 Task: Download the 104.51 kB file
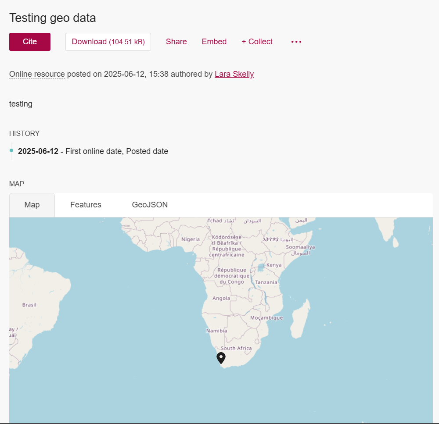tap(108, 42)
